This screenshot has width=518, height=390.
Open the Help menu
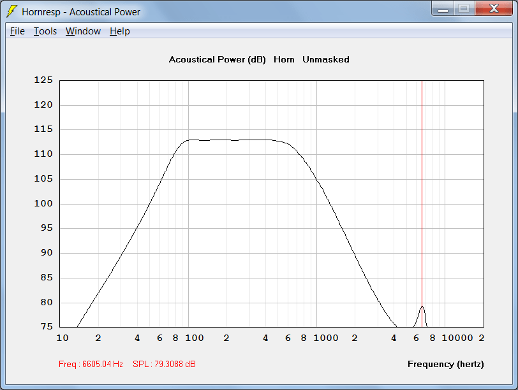pyautogui.click(x=119, y=31)
